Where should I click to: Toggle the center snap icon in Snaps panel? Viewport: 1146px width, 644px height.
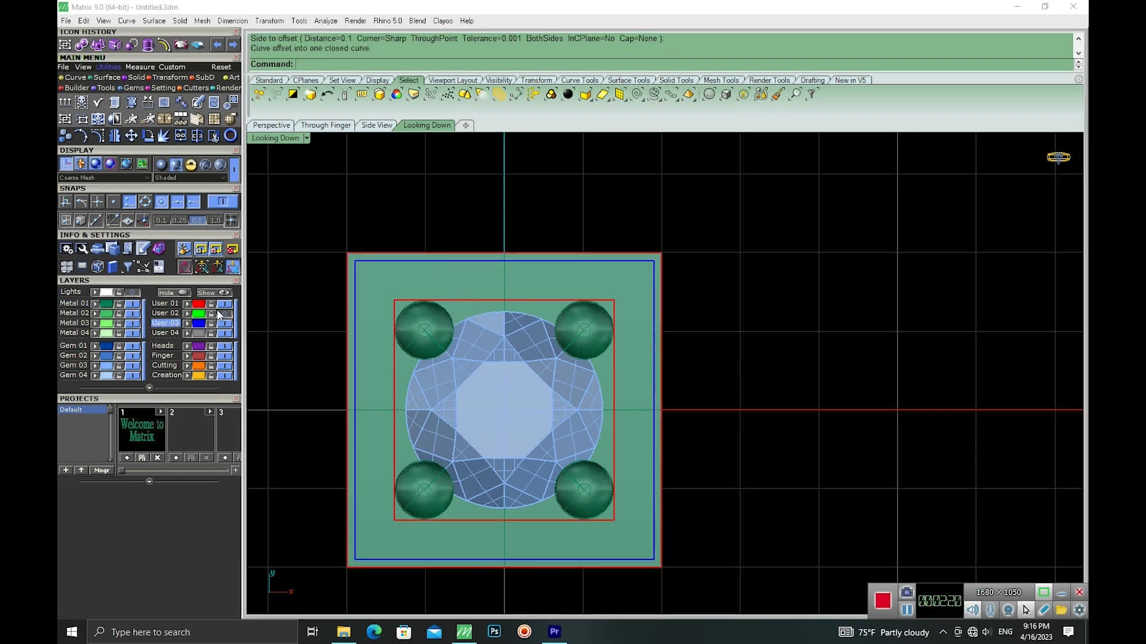tap(161, 202)
